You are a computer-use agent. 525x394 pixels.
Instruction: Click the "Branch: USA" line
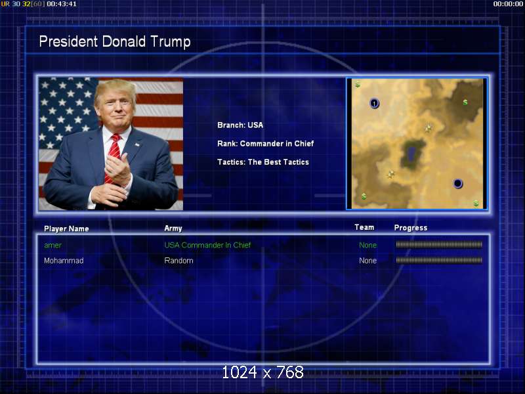point(240,125)
